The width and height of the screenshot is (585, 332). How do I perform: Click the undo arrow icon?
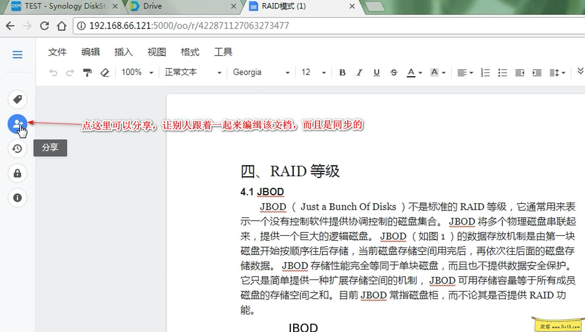pyautogui.click(x=53, y=72)
